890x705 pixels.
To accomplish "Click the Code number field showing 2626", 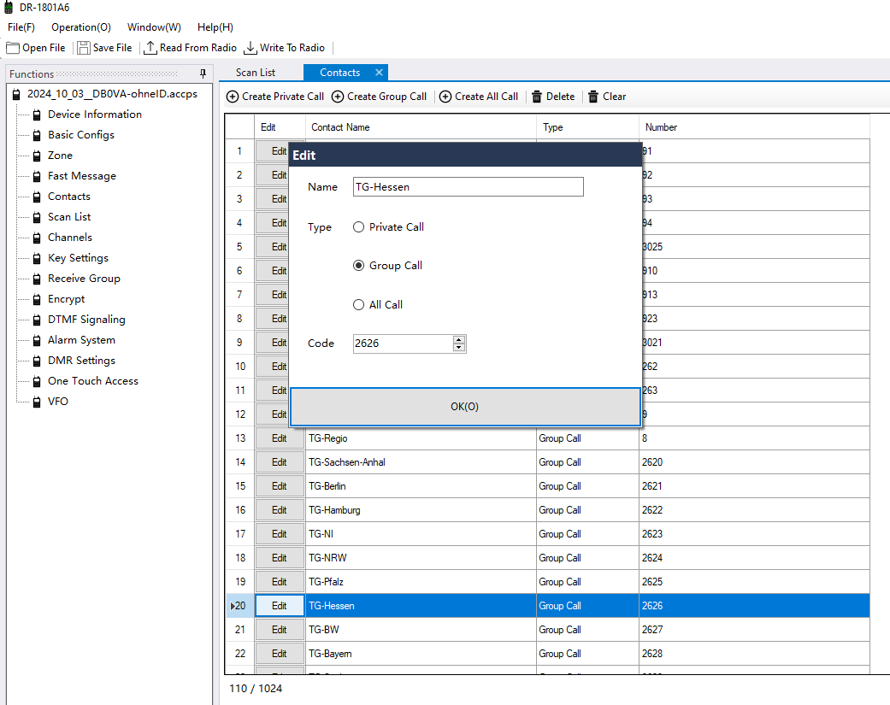I will click(403, 344).
